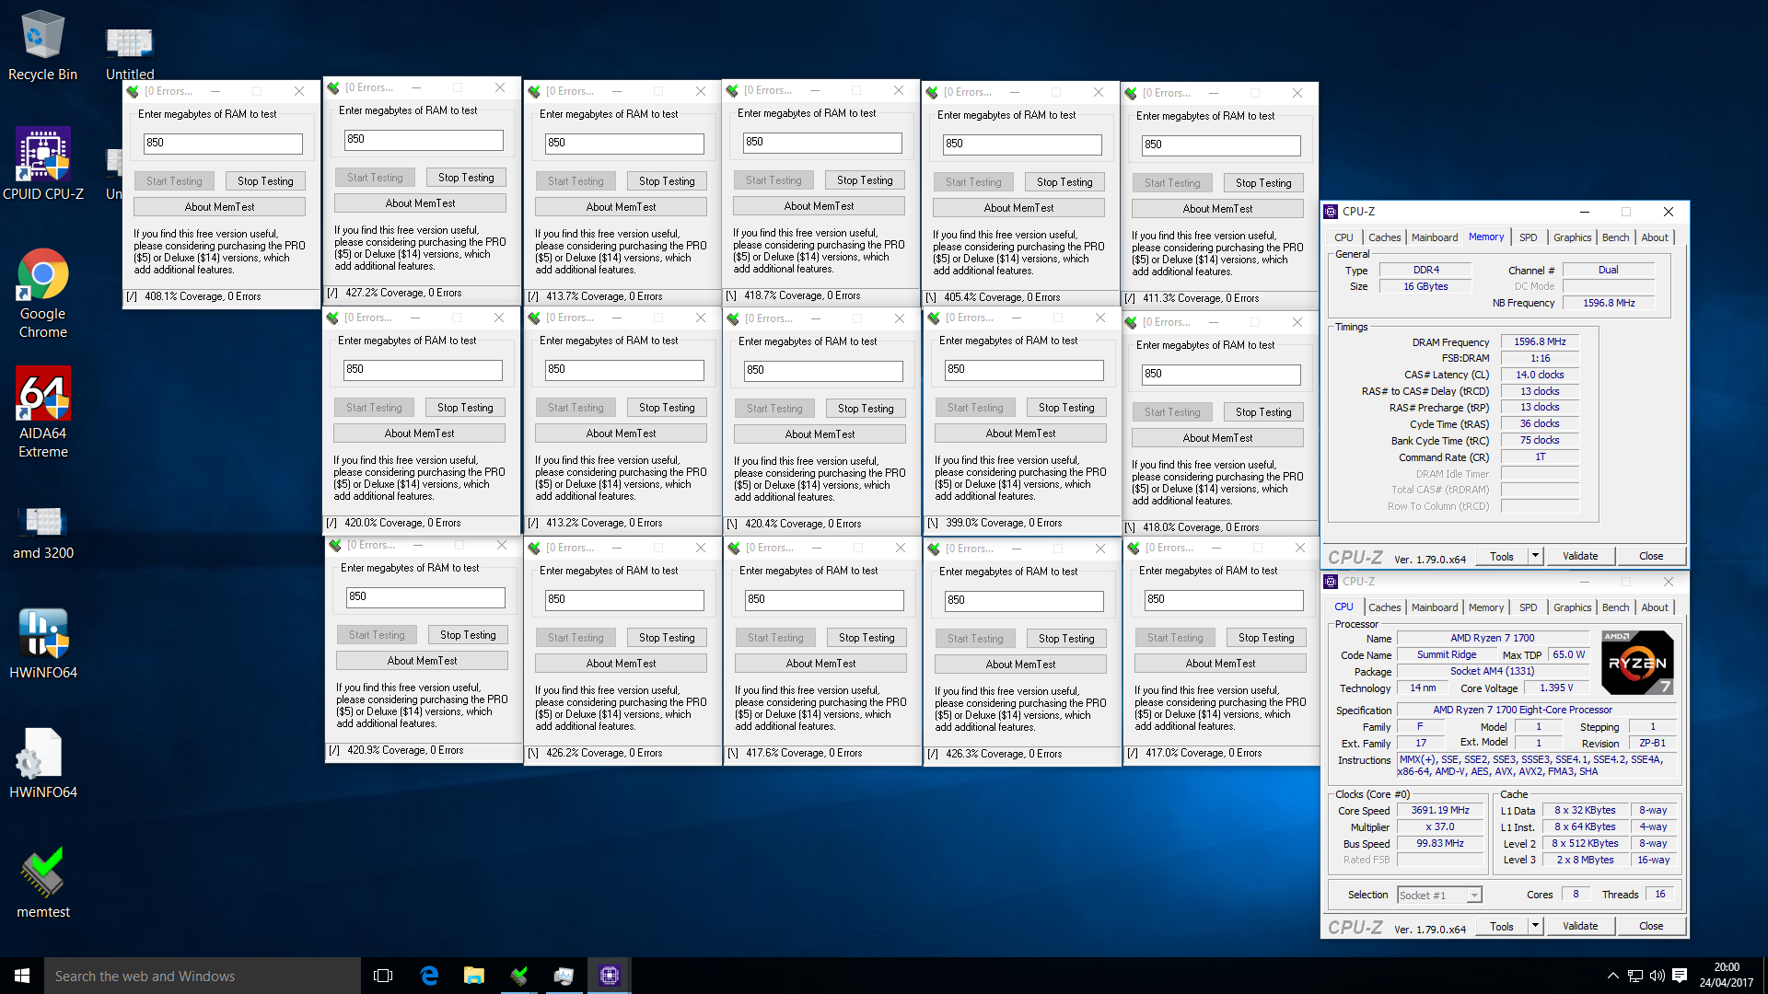The width and height of the screenshot is (1768, 994).
Task: Click About MemTest in window showing 405.4% Coverage
Action: [1018, 208]
